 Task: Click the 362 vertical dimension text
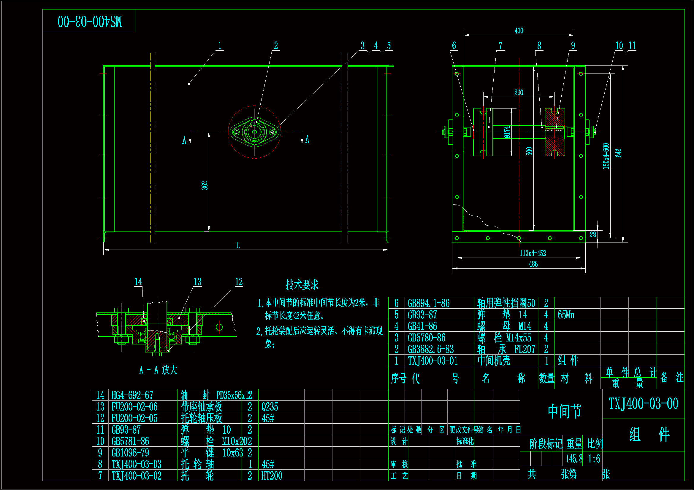click(205, 185)
